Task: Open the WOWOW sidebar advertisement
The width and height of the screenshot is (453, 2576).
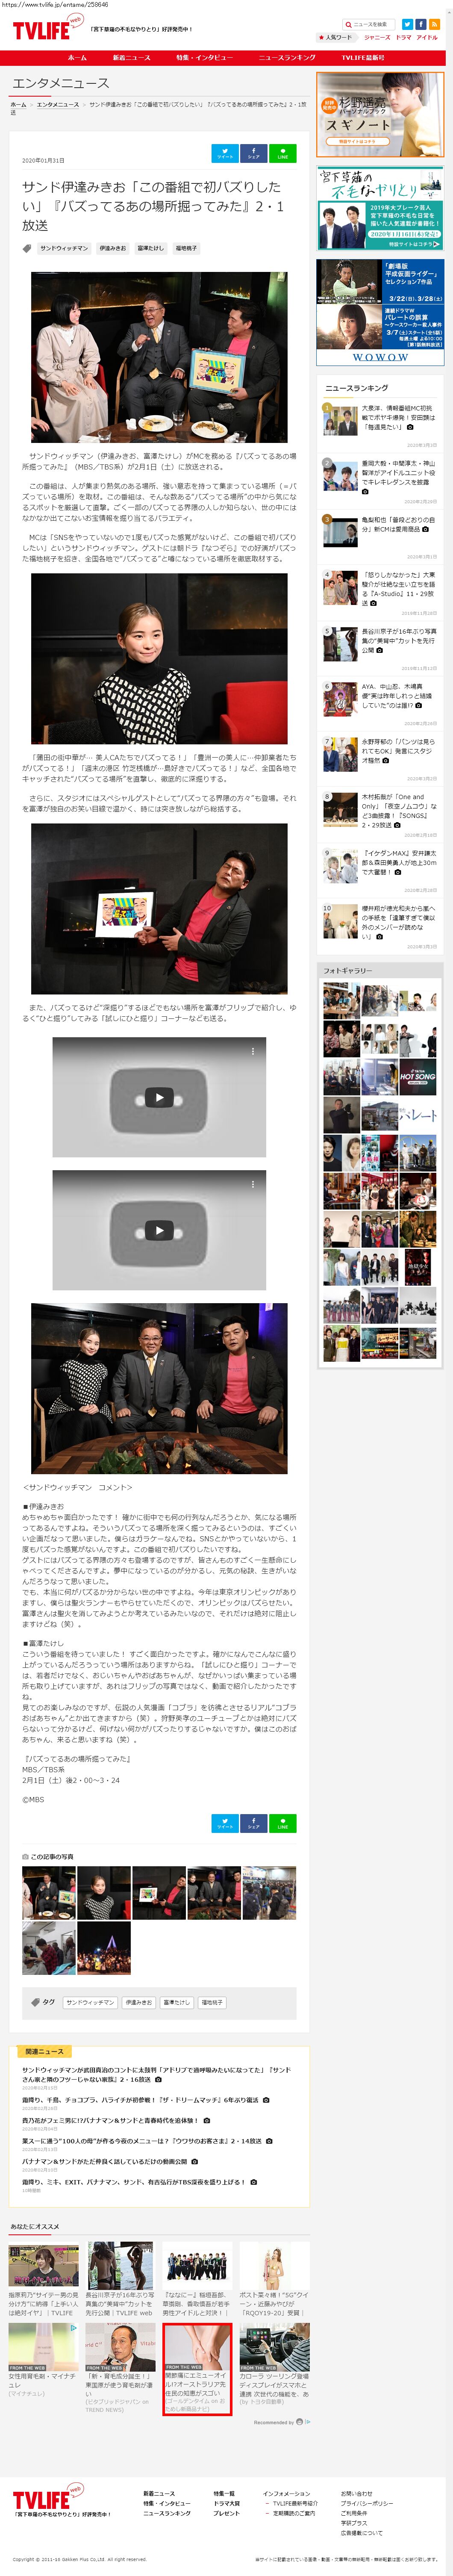Action: point(379,313)
